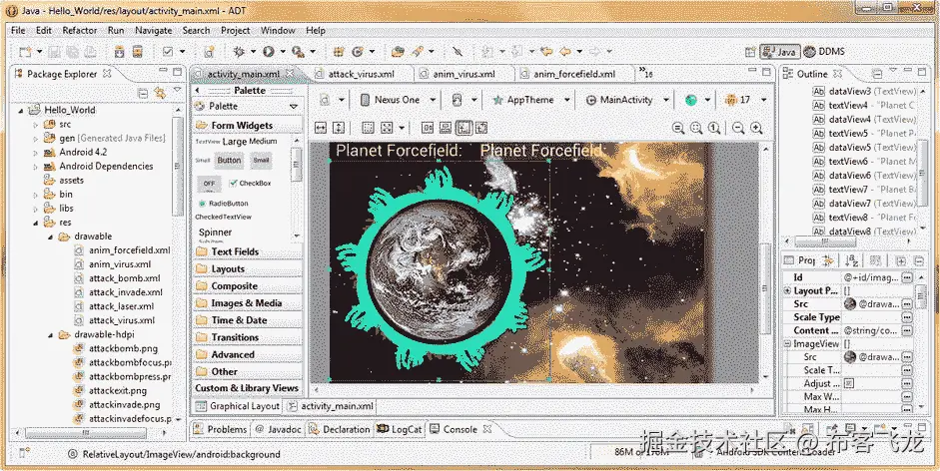Open the Palette options dropdown arrow
The width and height of the screenshot is (940, 471).
click(x=294, y=107)
